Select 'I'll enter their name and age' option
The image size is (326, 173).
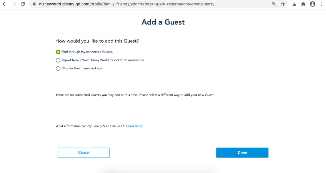pyautogui.click(x=58, y=69)
